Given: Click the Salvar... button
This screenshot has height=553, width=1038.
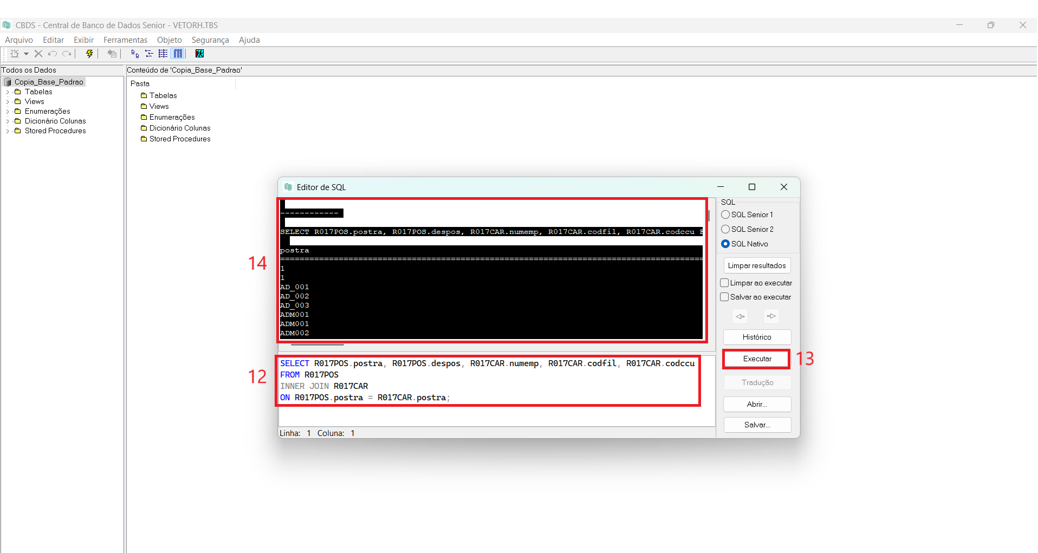Looking at the screenshot, I should tap(757, 425).
